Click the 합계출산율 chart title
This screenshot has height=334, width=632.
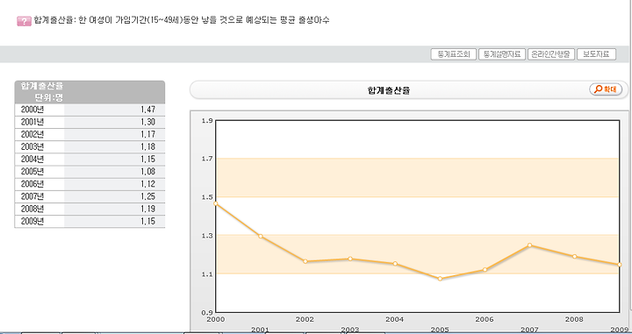pos(389,90)
